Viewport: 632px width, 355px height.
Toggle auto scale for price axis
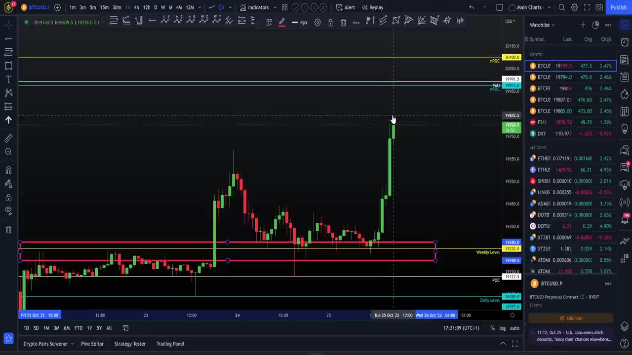pyautogui.click(x=514, y=328)
